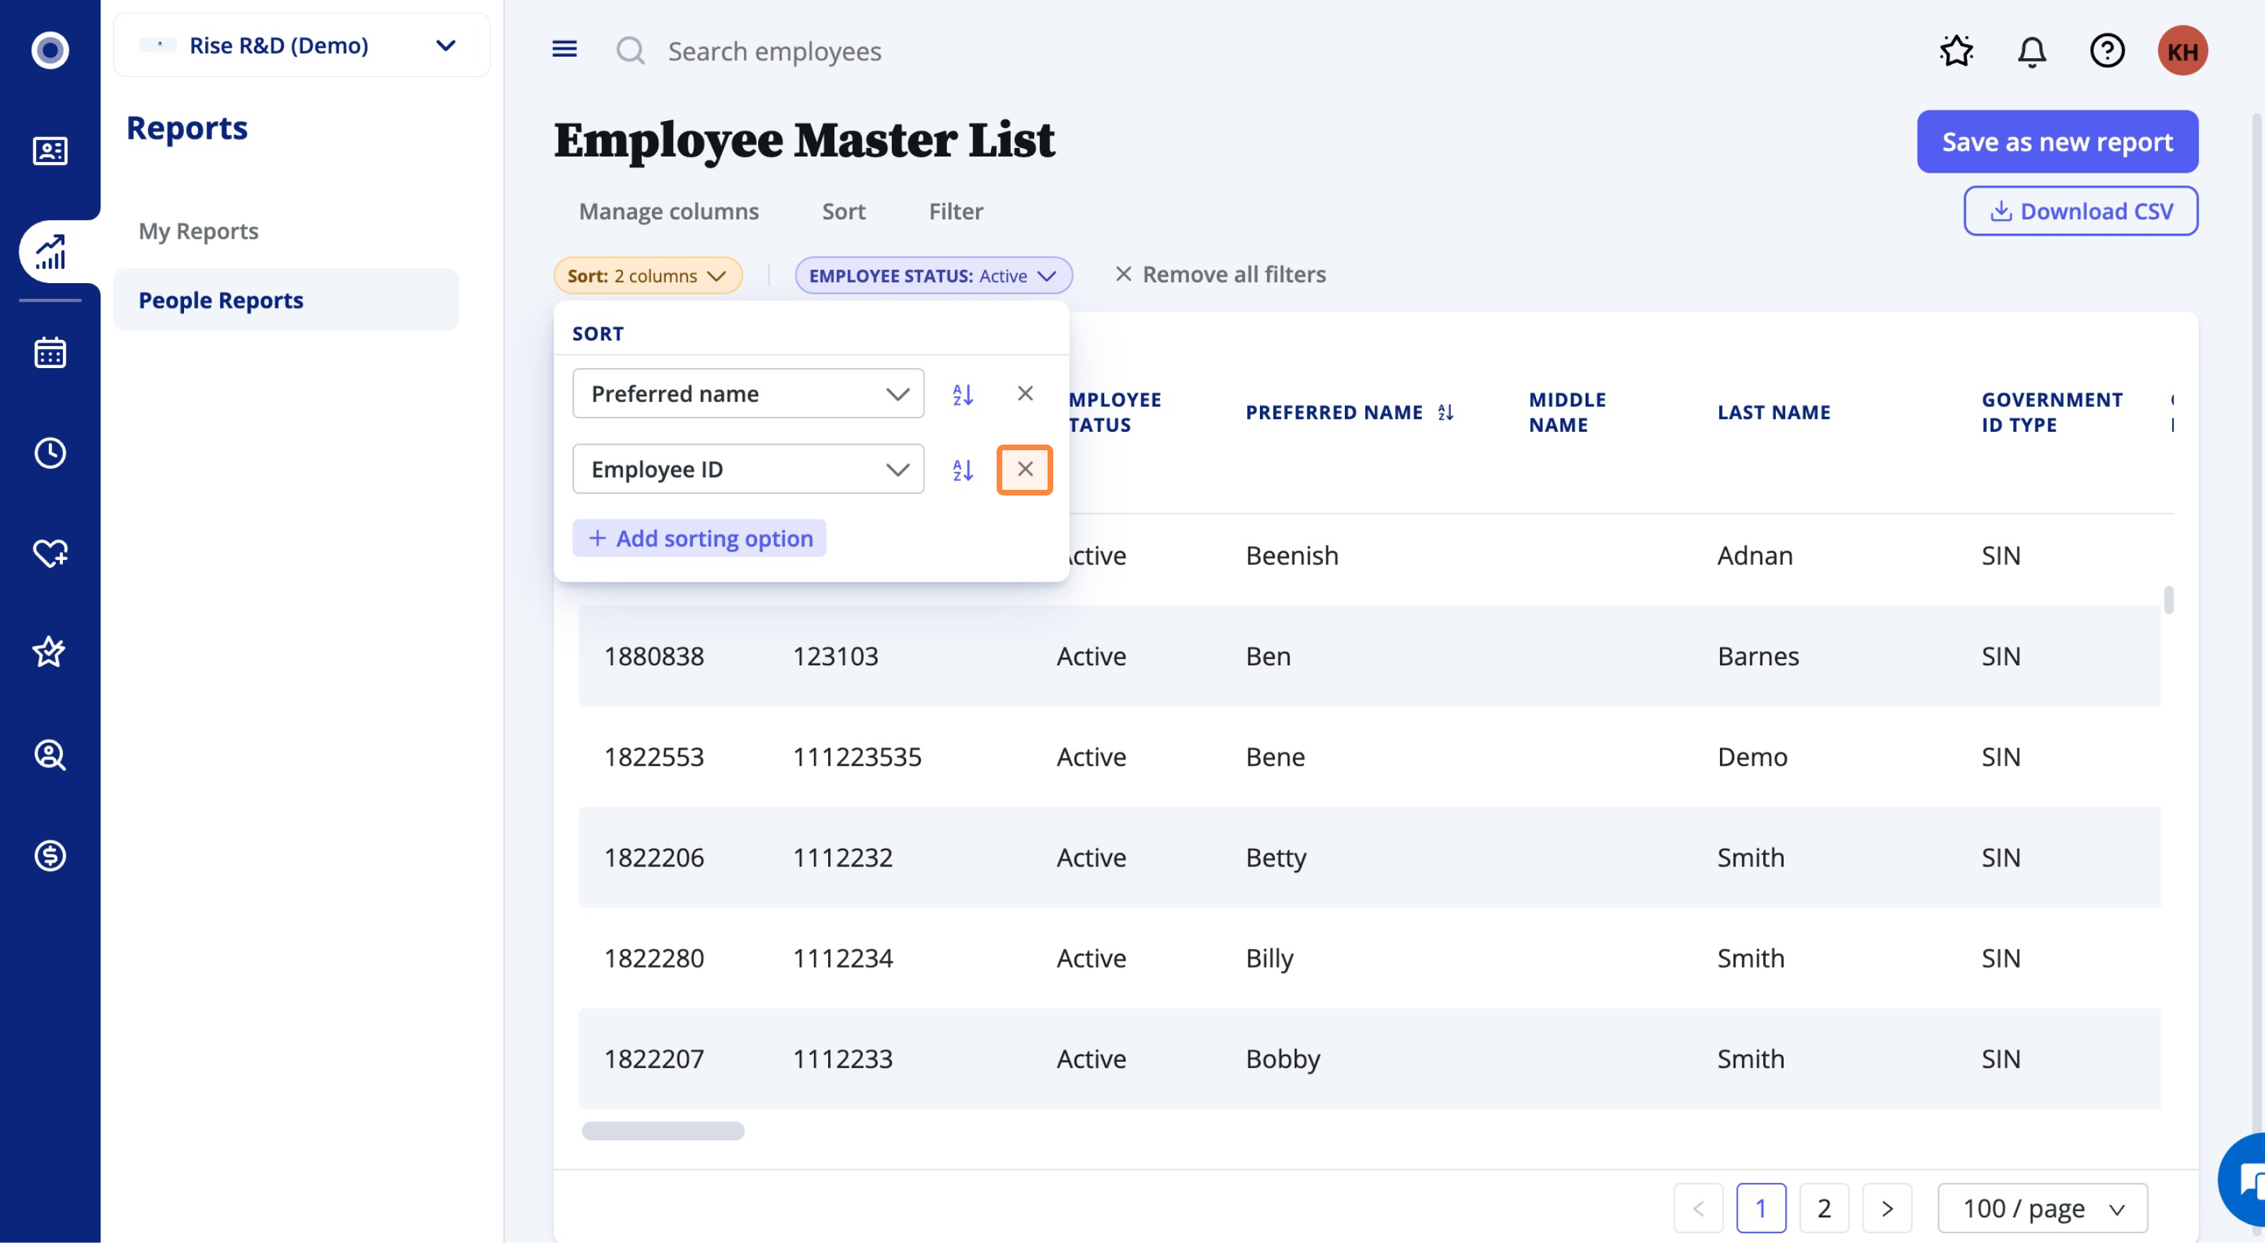Screen dimensions: 2265x1243
Task: Click the help question mark icon
Action: click(x=2106, y=51)
